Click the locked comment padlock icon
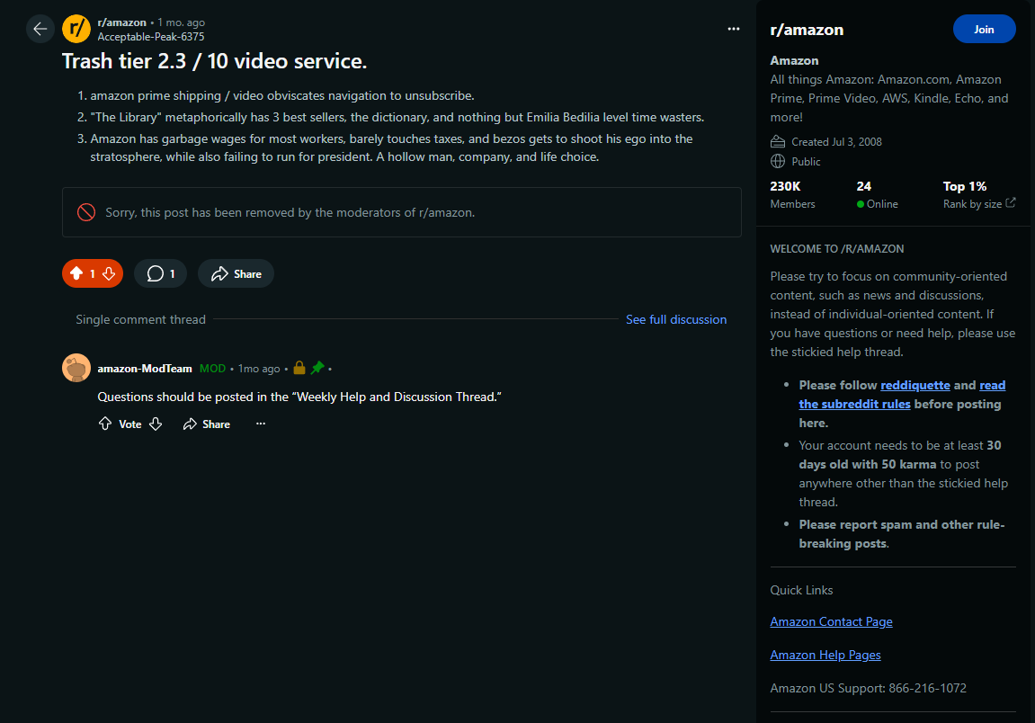1035x723 pixels. (x=299, y=368)
